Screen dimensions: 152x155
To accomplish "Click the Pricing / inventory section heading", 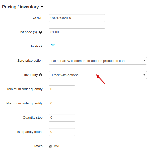I will (20, 7).
